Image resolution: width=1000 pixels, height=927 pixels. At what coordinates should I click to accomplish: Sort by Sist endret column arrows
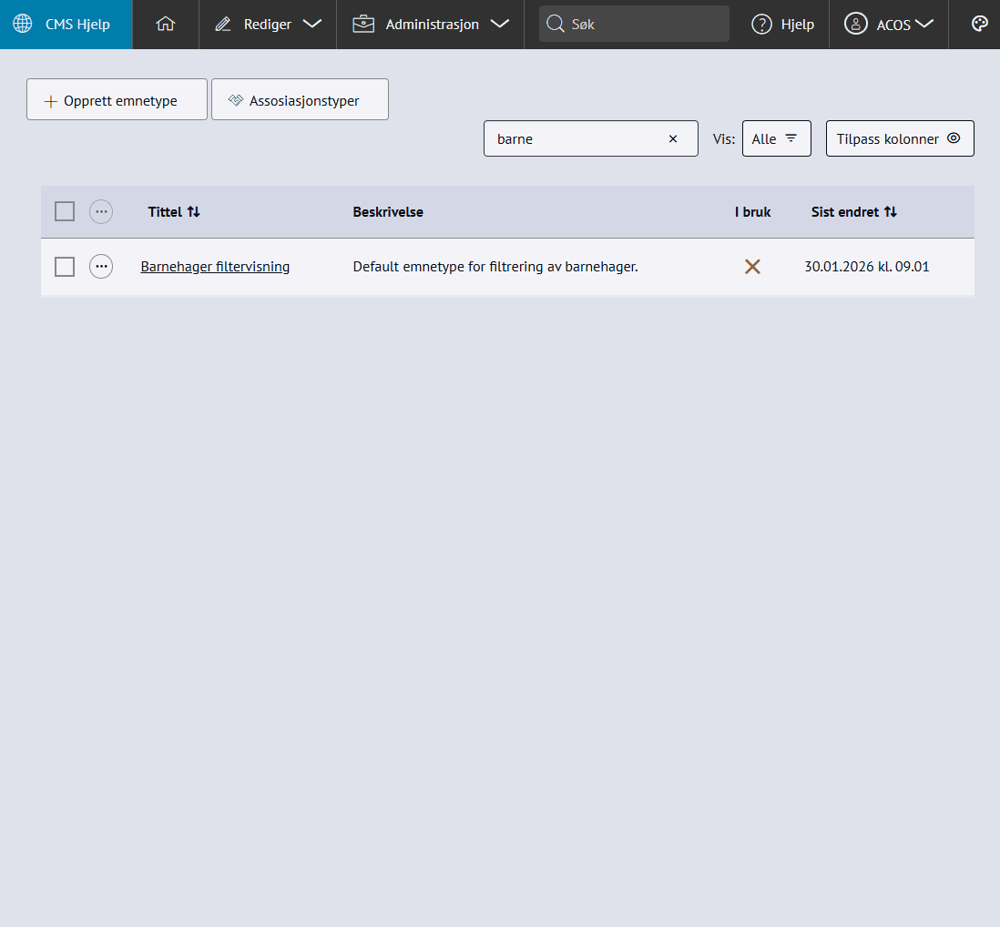point(890,212)
